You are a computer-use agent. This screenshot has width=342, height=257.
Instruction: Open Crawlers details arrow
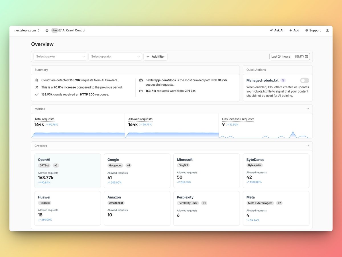[308, 146]
